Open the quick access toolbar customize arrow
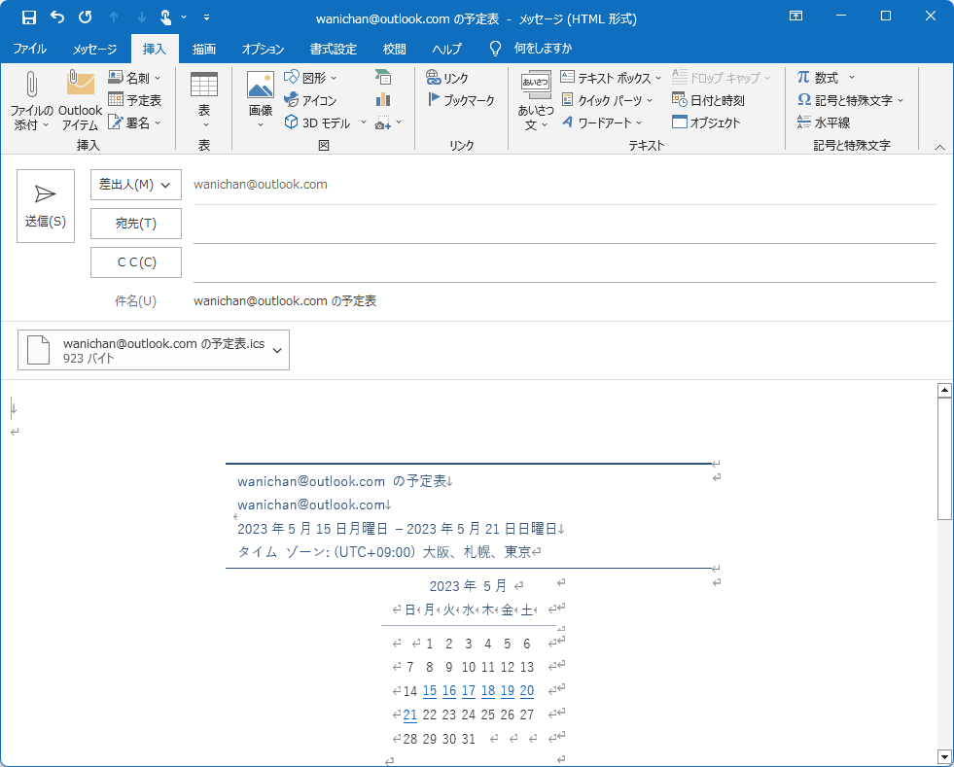 tap(206, 17)
